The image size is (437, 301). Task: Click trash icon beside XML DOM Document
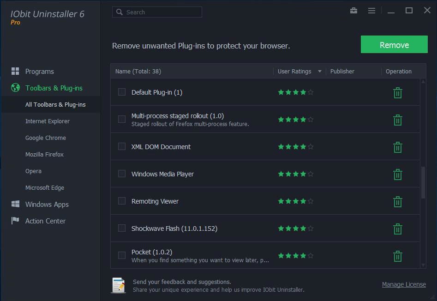coord(397,147)
